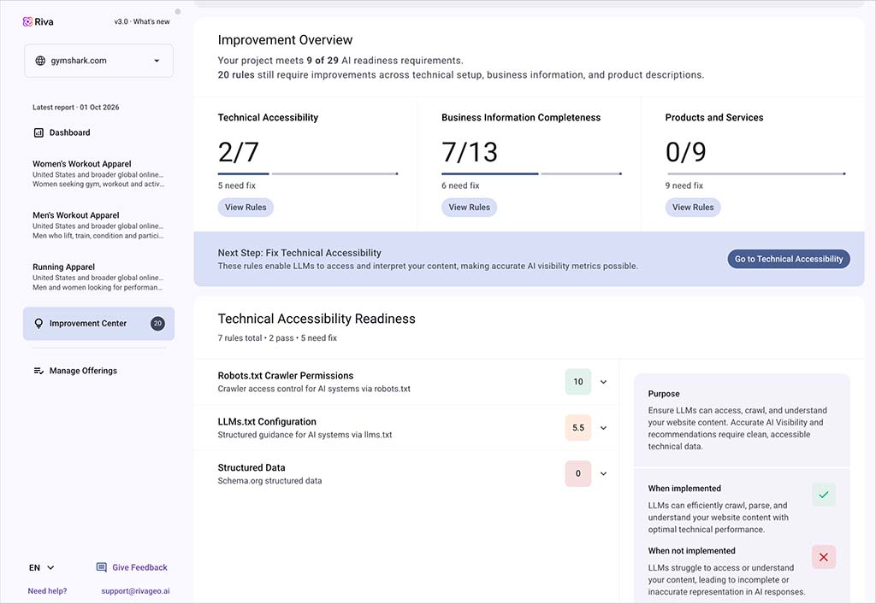Screen dimensions: 876x604
Task: Click the '2/7' Technical Accessibility score
Action: point(239,152)
